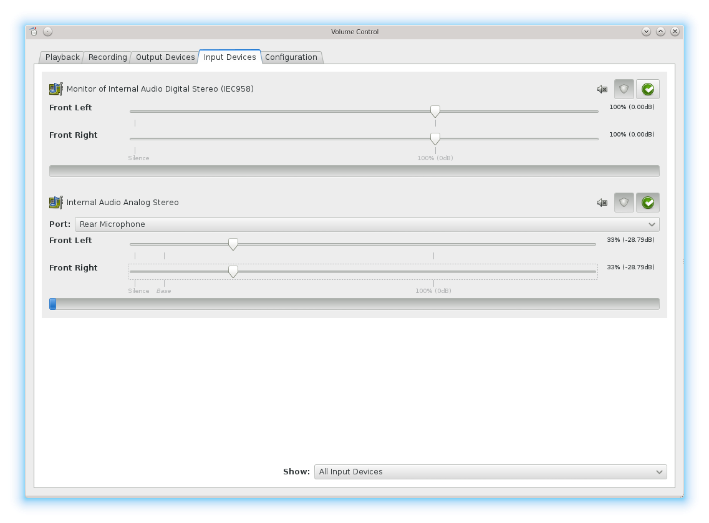Click Front Right slider handle of Analog Stereo
Image resolution: width=709 pixels, height=523 pixels.
click(x=233, y=272)
